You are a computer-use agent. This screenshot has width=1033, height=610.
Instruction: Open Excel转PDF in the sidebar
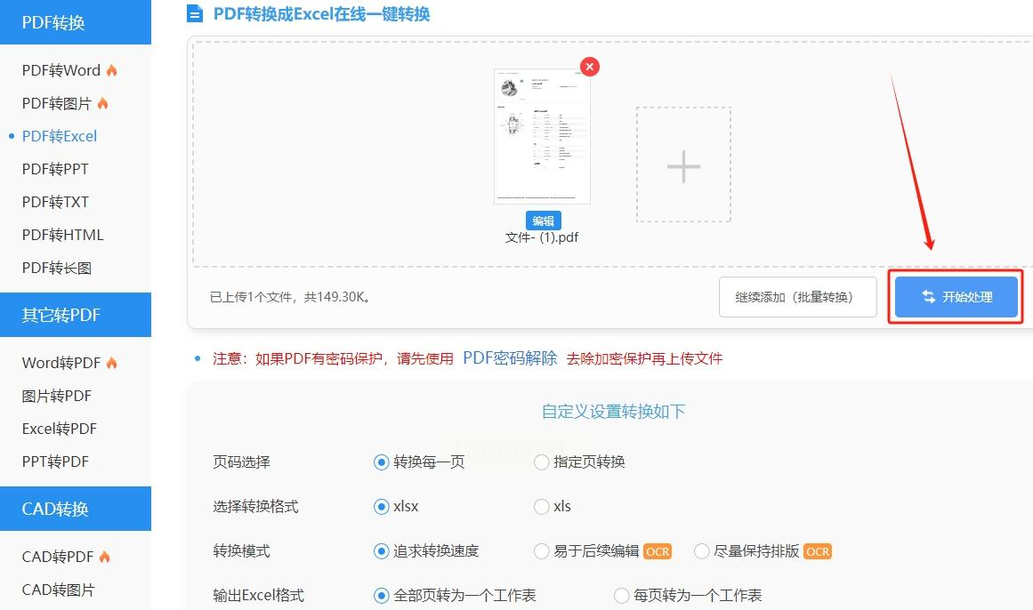pos(60,429)
